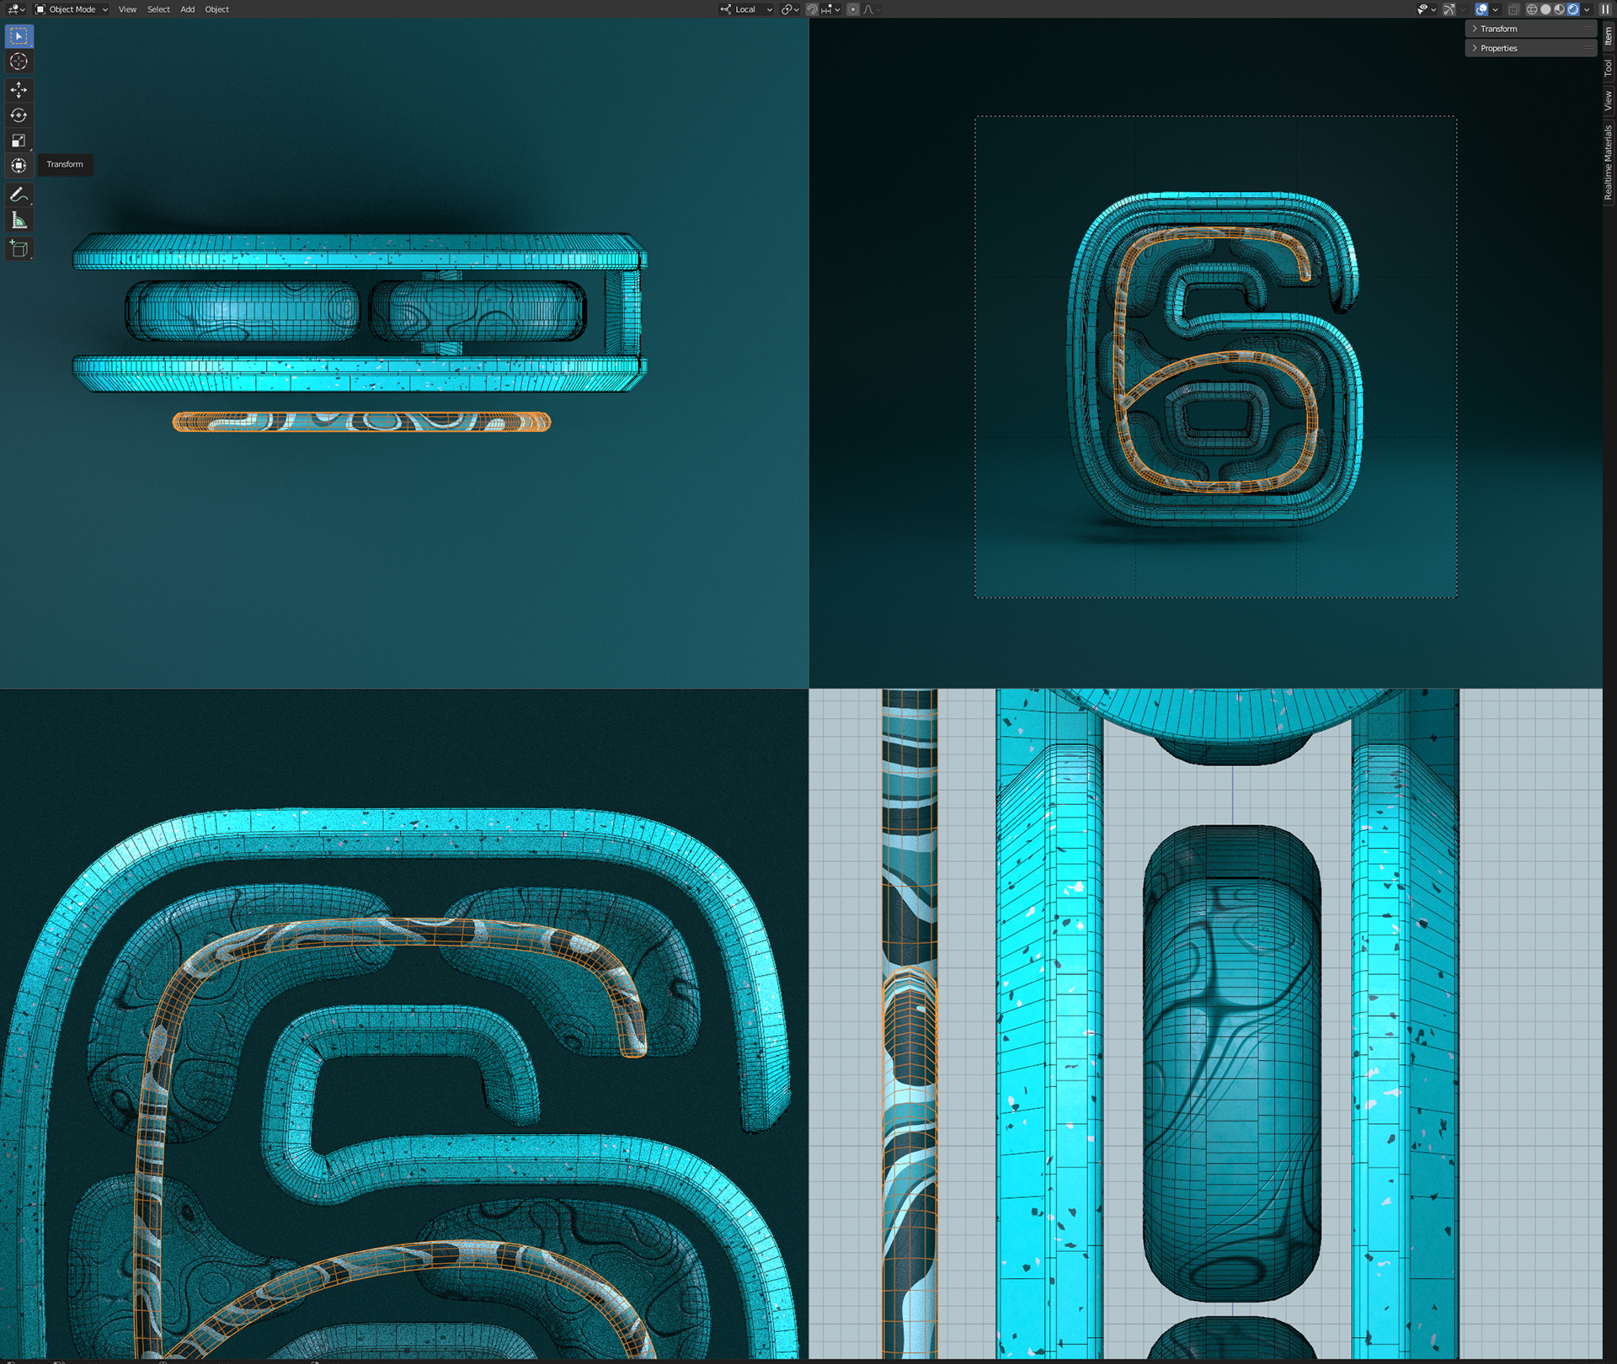Select the Scale tool
The image size is (1617, 1364).
(19, 141)
